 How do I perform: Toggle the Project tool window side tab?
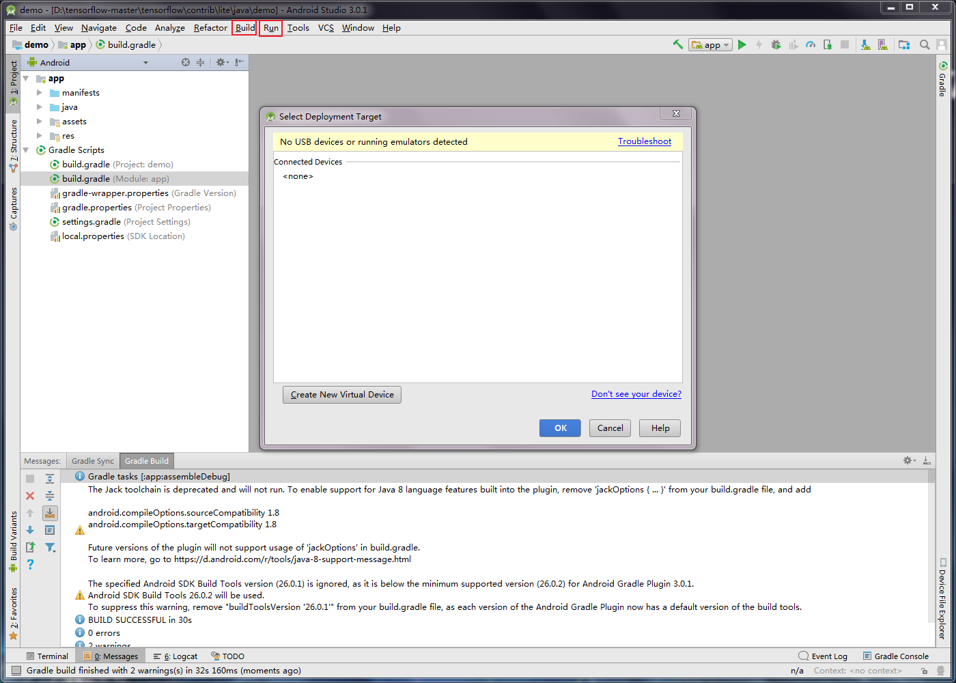13,83
